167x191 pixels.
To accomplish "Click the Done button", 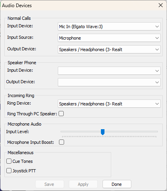I will 117,184.
